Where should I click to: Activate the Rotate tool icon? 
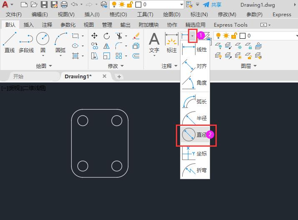[107, 36]
